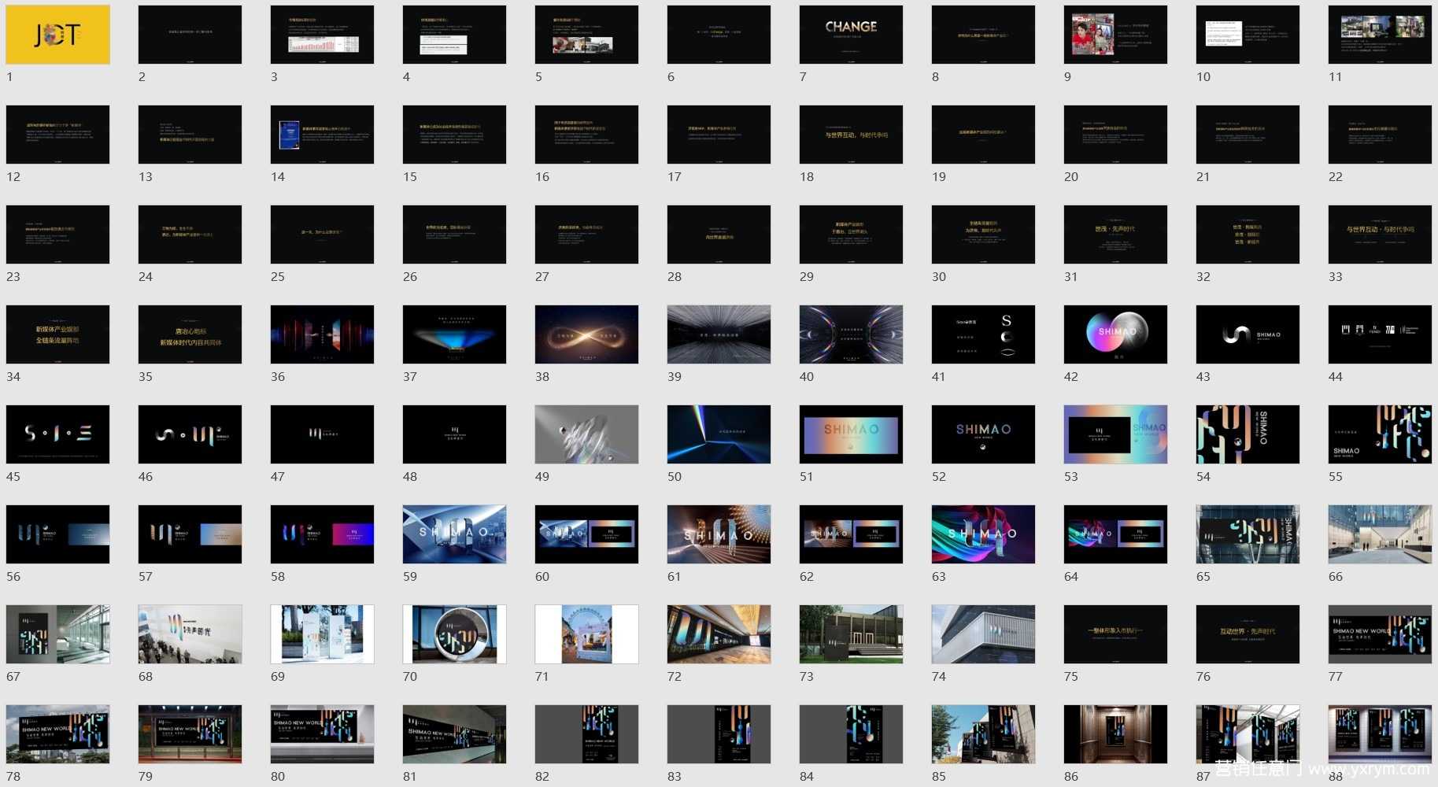This screenshot has height=787, width=1438.
Task: Select slide 73 with building entrance sign
Action: tap(851, 634)
